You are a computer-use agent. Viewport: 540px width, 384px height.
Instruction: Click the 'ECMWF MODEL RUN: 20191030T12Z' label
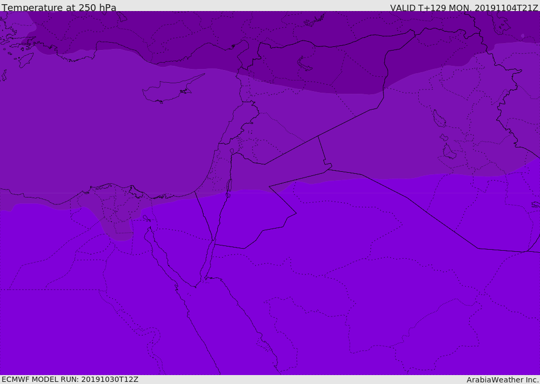click(70, 379)
